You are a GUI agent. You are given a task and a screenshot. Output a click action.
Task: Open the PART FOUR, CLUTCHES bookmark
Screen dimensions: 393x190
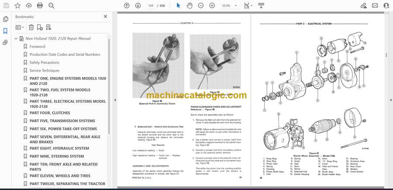pos(50,113)
